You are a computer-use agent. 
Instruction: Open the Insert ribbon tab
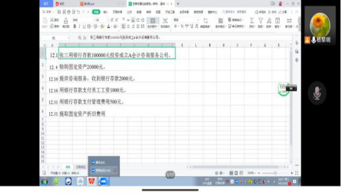pyautogui.click(x=106, y=12)
